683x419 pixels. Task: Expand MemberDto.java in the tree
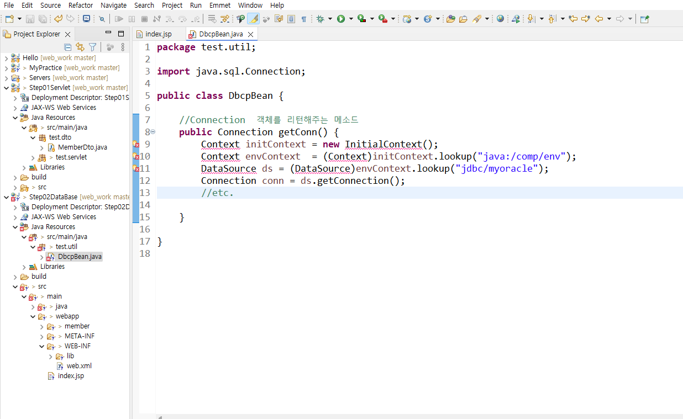(x=42, y=147)
